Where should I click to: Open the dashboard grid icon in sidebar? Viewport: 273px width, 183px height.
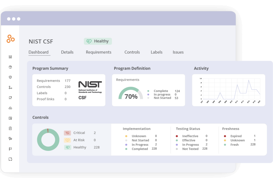click(10, 57)
